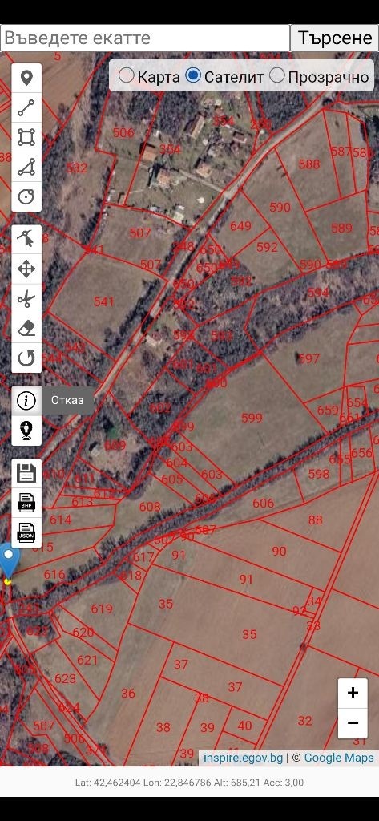
Task: Activate the rectangle polygon drawing tool
Action: [x=26, y=137]
